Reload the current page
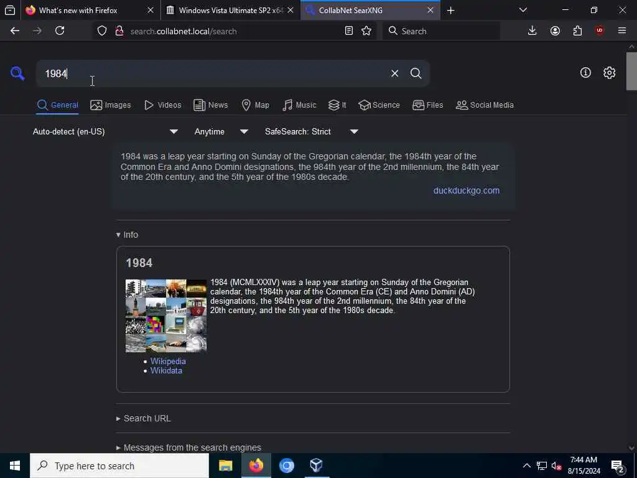Image resolution: width=637 pixels, height=478 pixels. point(60,31)
